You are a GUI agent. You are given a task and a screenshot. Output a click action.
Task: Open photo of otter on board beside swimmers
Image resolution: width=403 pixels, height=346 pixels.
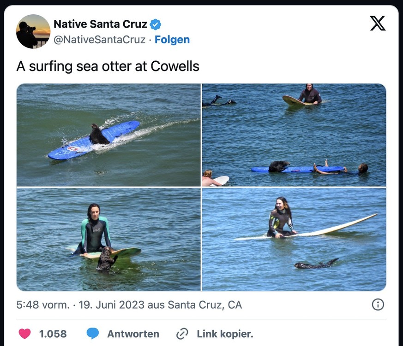294,135
